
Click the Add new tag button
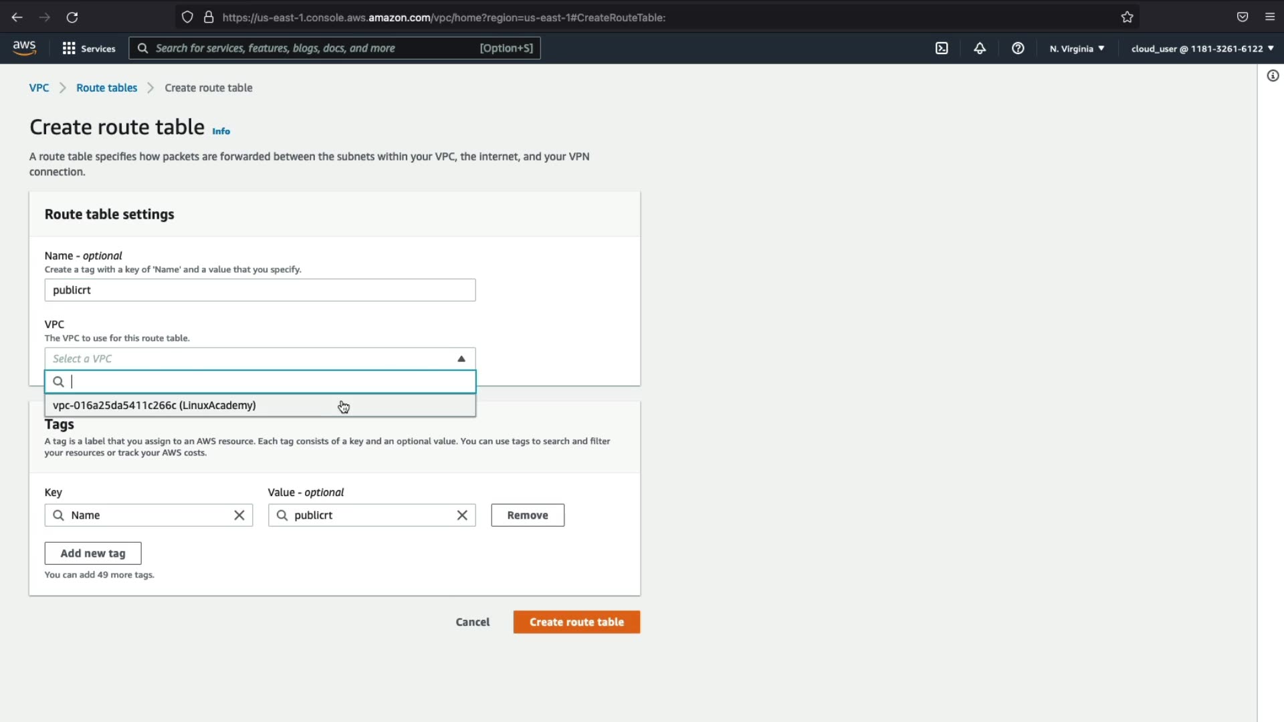[x=93, y=554]
